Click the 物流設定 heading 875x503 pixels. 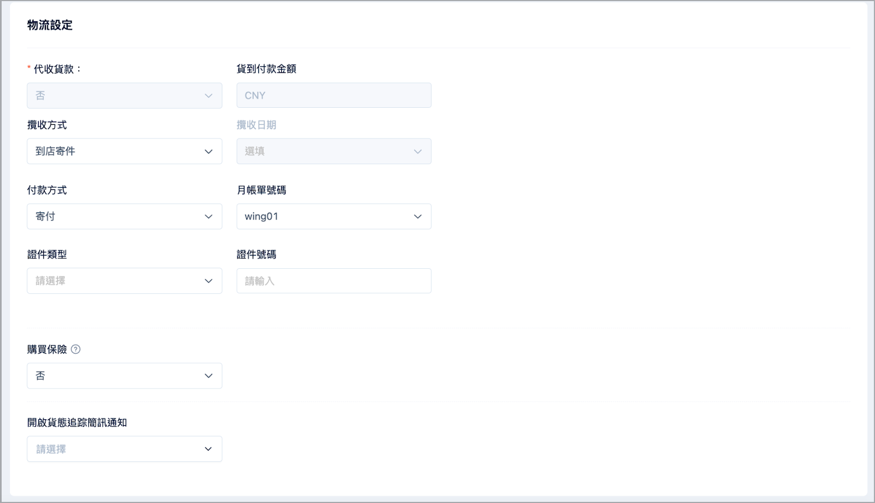50,25
